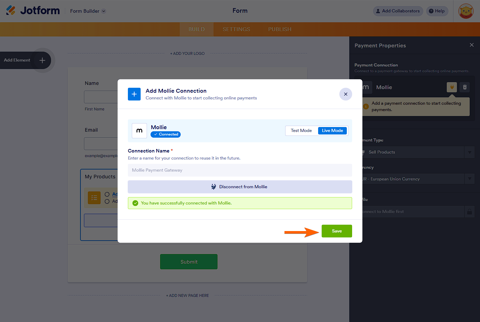Click the Add Your Logo link
Image resolution: width=480 pixels, height=322 pixels.
point(187,53)
